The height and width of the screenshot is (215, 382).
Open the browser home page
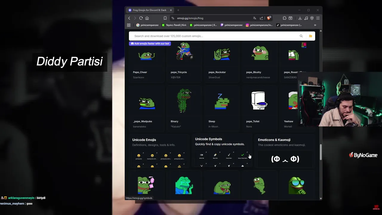click(147, 18)
